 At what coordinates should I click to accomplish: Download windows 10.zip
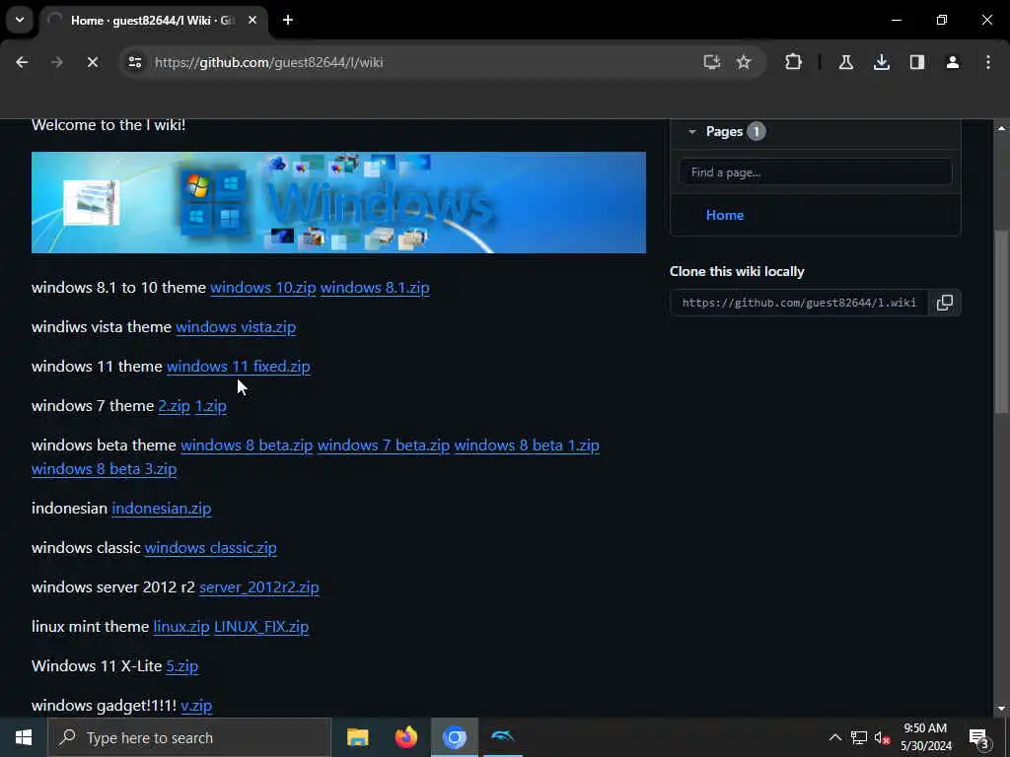click(262, 288)
